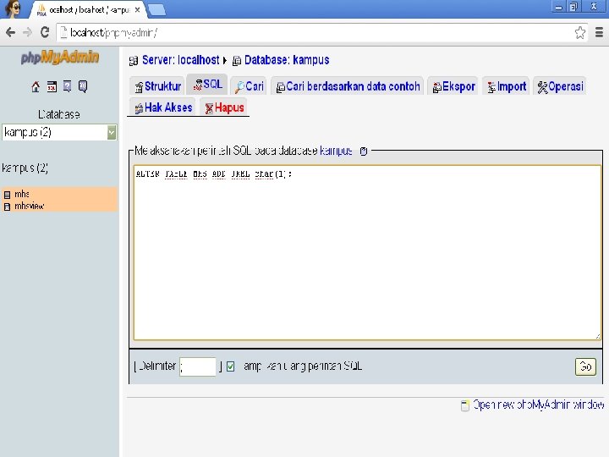The width and height of the screenshot is (609, 457).
Task: Click Open new phpMyAdmin window link
Action: 538,405
